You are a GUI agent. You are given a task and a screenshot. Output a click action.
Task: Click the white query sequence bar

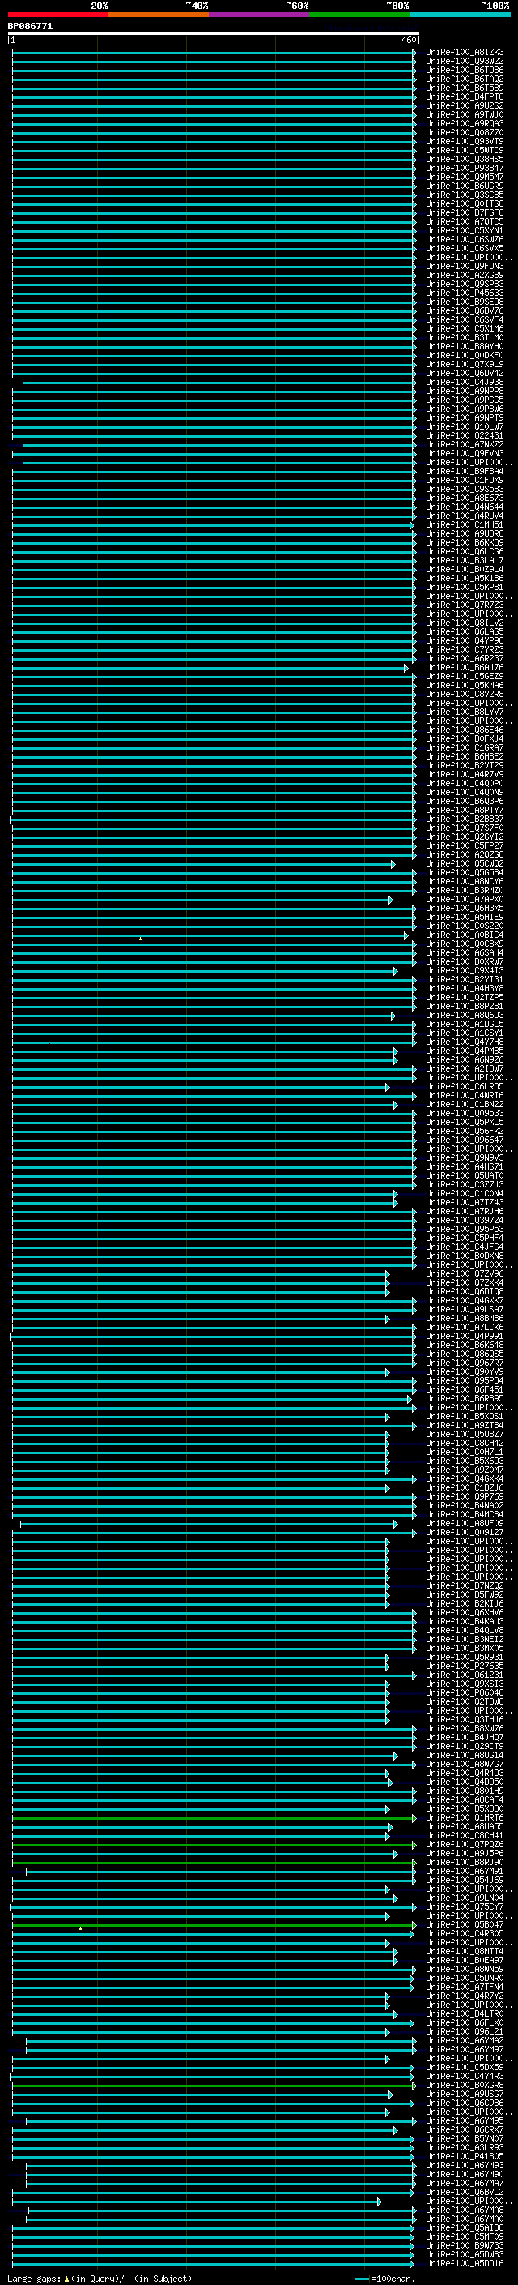click(x=214, y=34)
